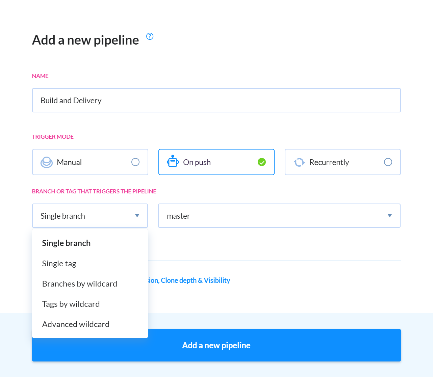Collapse the Single branch dropdown arrow
433x377 pixels.
pyautogui.click(x=137, y=216)
